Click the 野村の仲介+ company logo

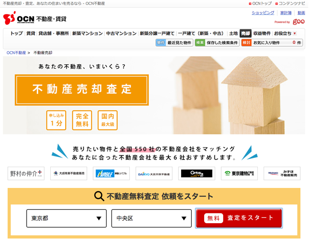(x=26, y=173)
